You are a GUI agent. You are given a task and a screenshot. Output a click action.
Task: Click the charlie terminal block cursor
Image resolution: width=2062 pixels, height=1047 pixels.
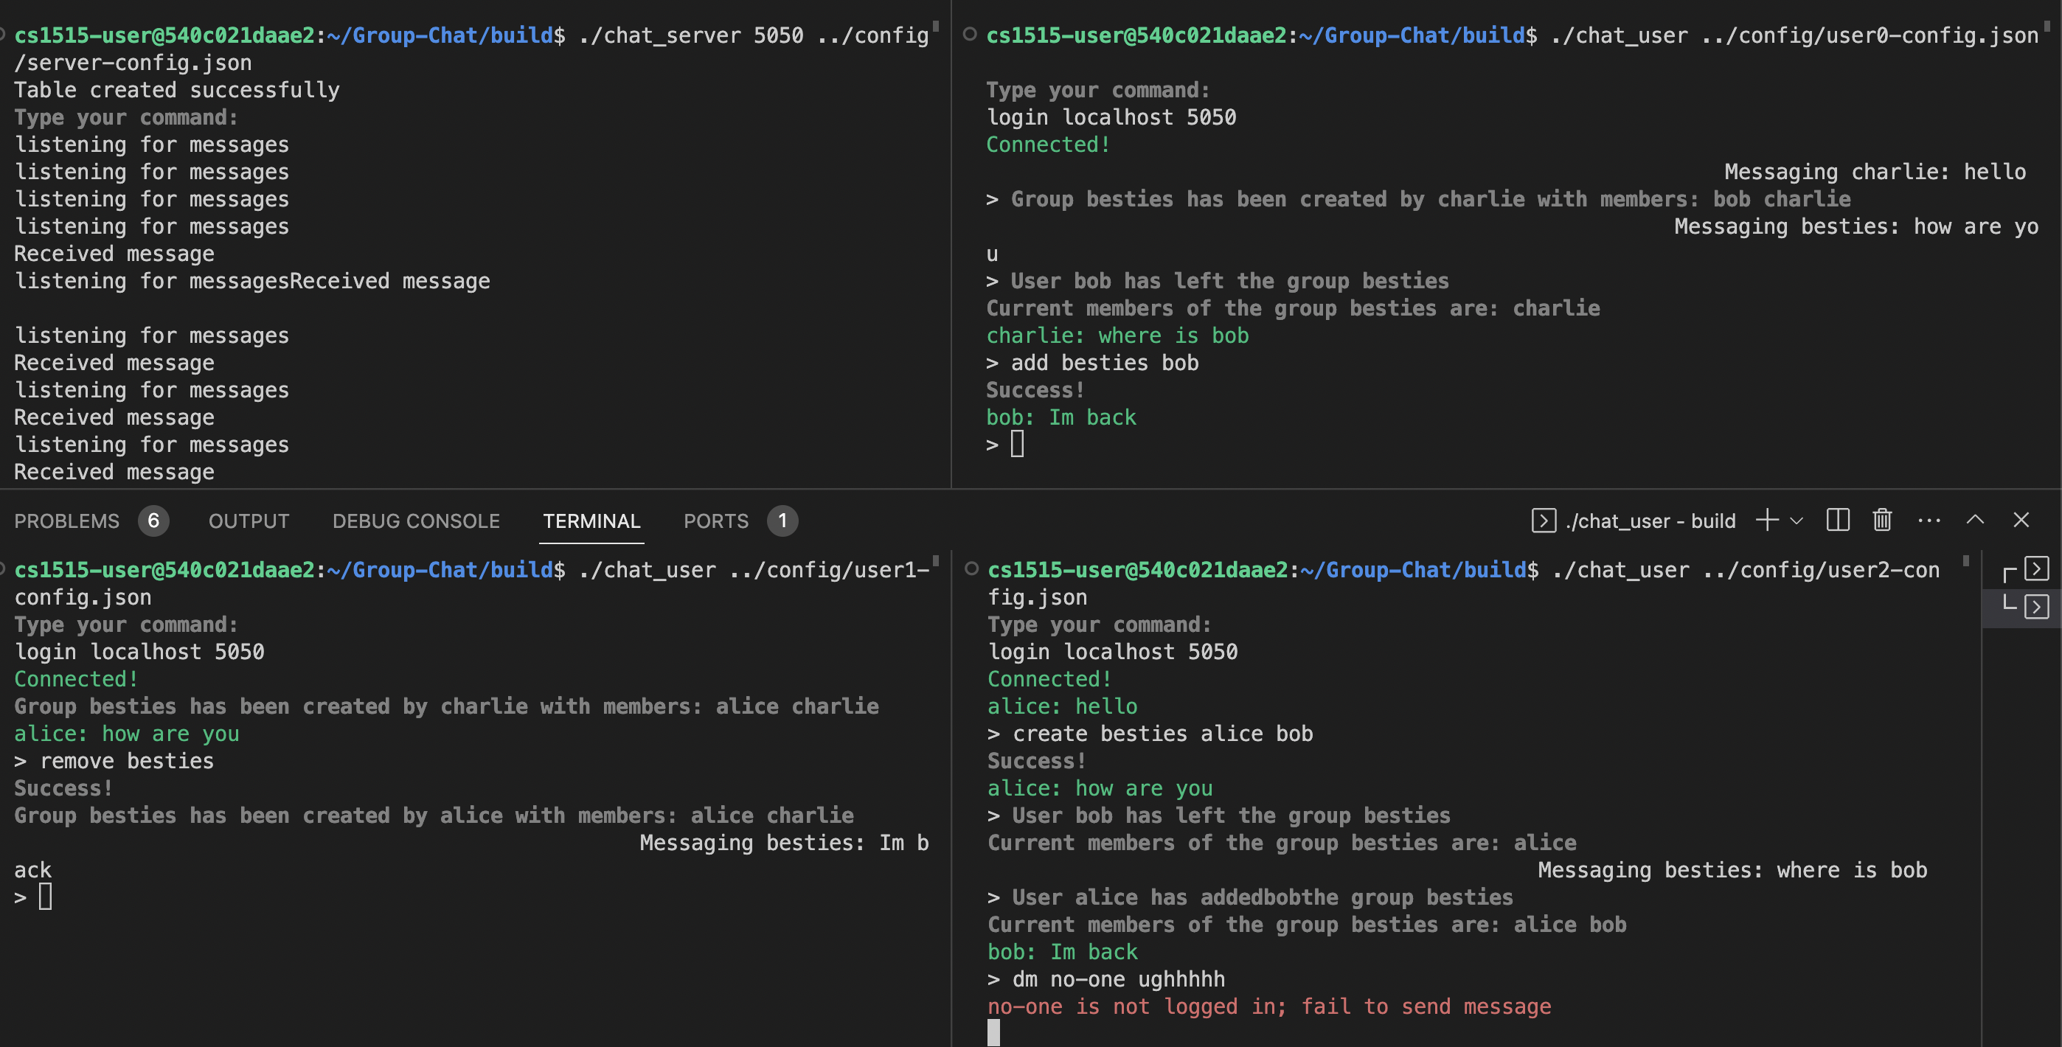click(993, 1032)
